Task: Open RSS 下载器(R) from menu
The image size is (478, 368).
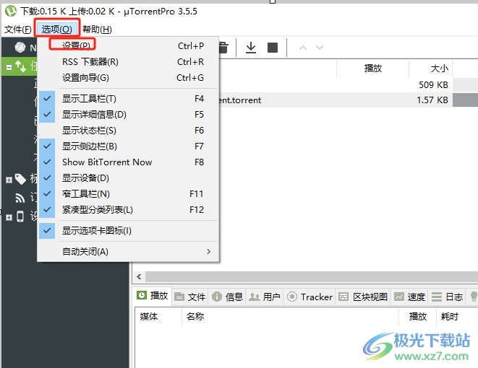Action: (x=127, y=62)
